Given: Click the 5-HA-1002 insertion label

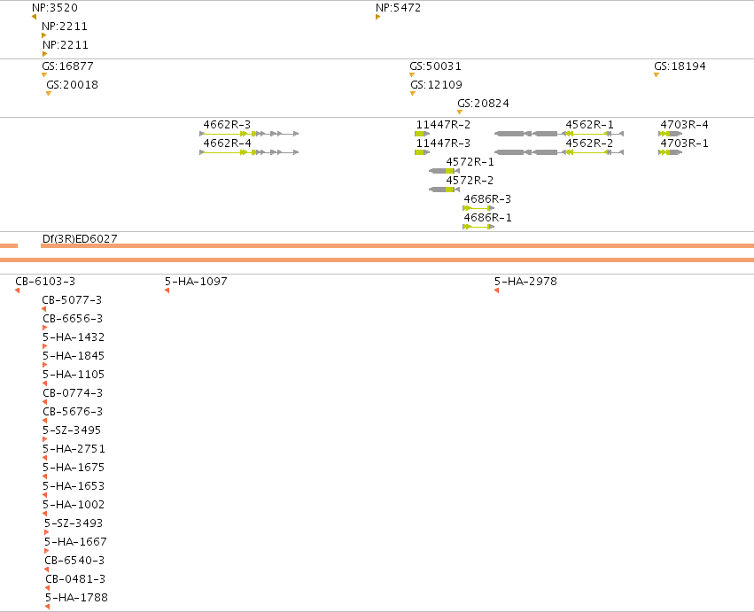Looking at the screenshot, I should 74,505.
